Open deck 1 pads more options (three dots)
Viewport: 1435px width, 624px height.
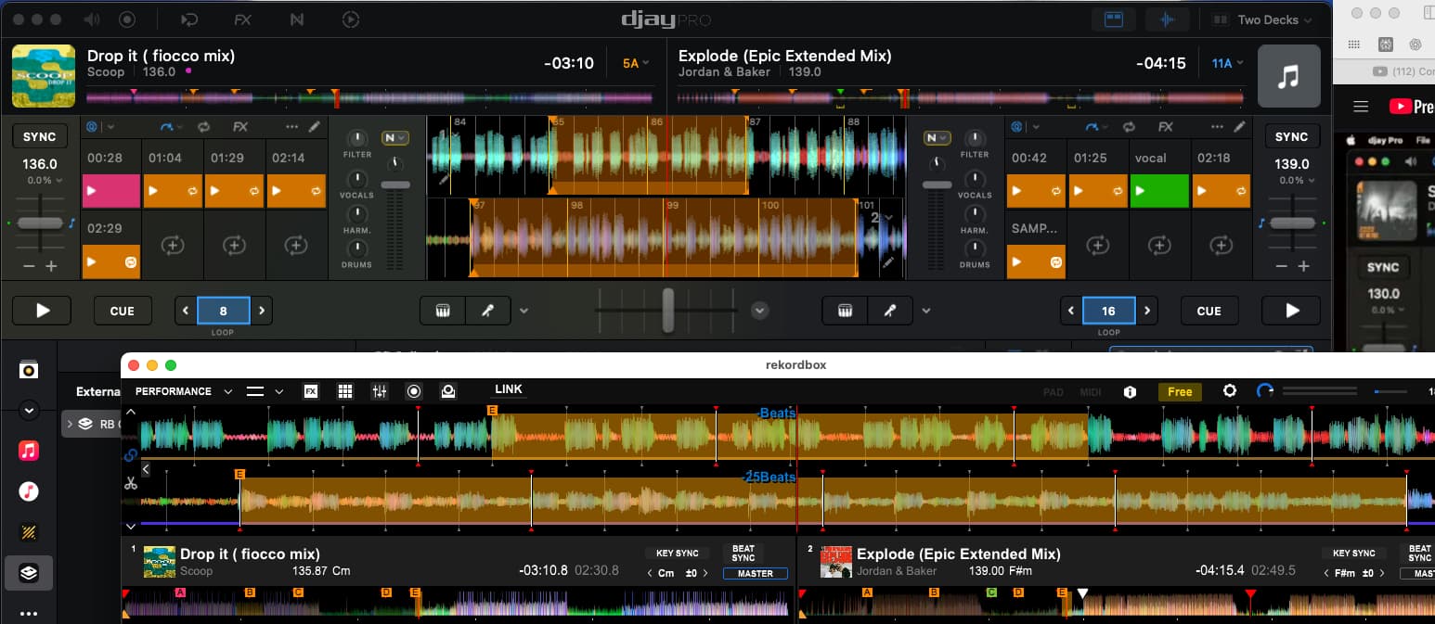pyautogui.click(x=292, y=127)
